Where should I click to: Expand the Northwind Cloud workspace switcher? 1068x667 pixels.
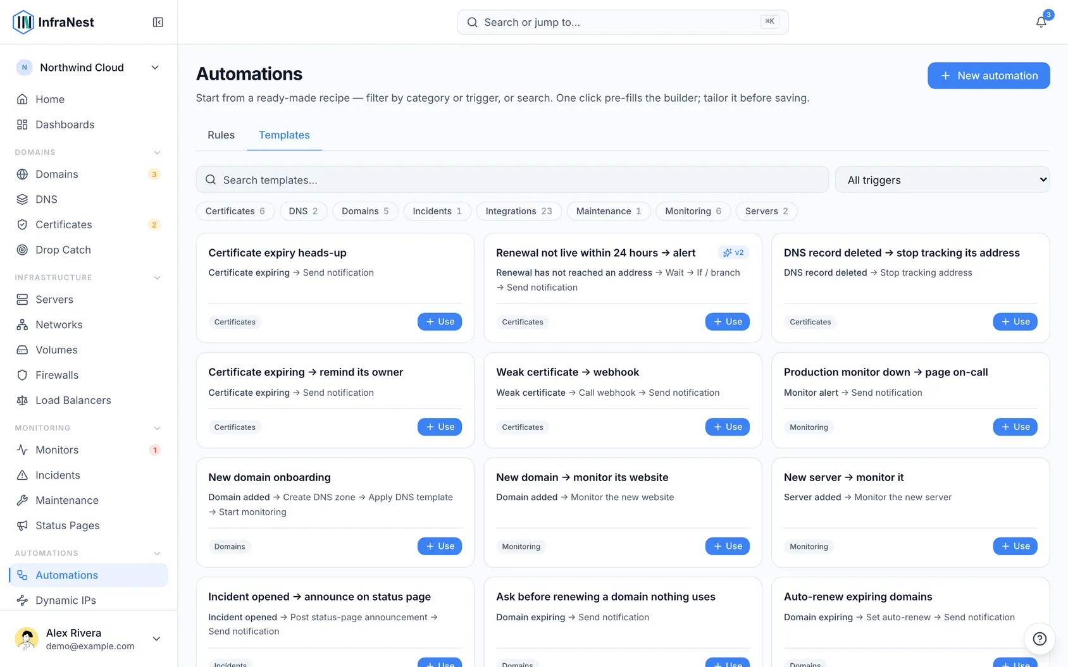point(89,68)
